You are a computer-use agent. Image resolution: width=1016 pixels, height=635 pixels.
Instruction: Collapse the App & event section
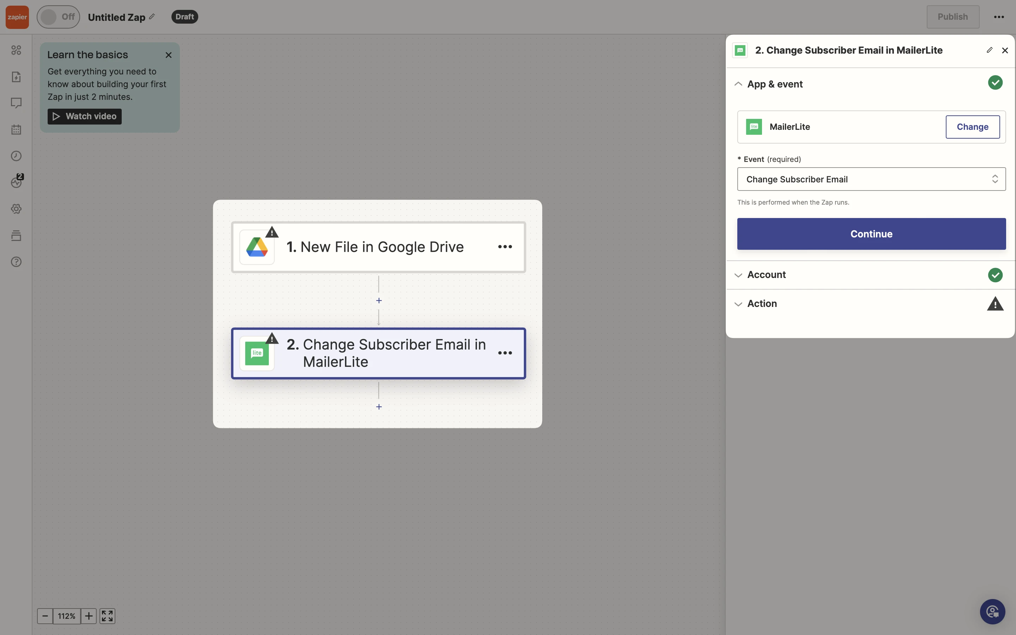coord(738,84)
